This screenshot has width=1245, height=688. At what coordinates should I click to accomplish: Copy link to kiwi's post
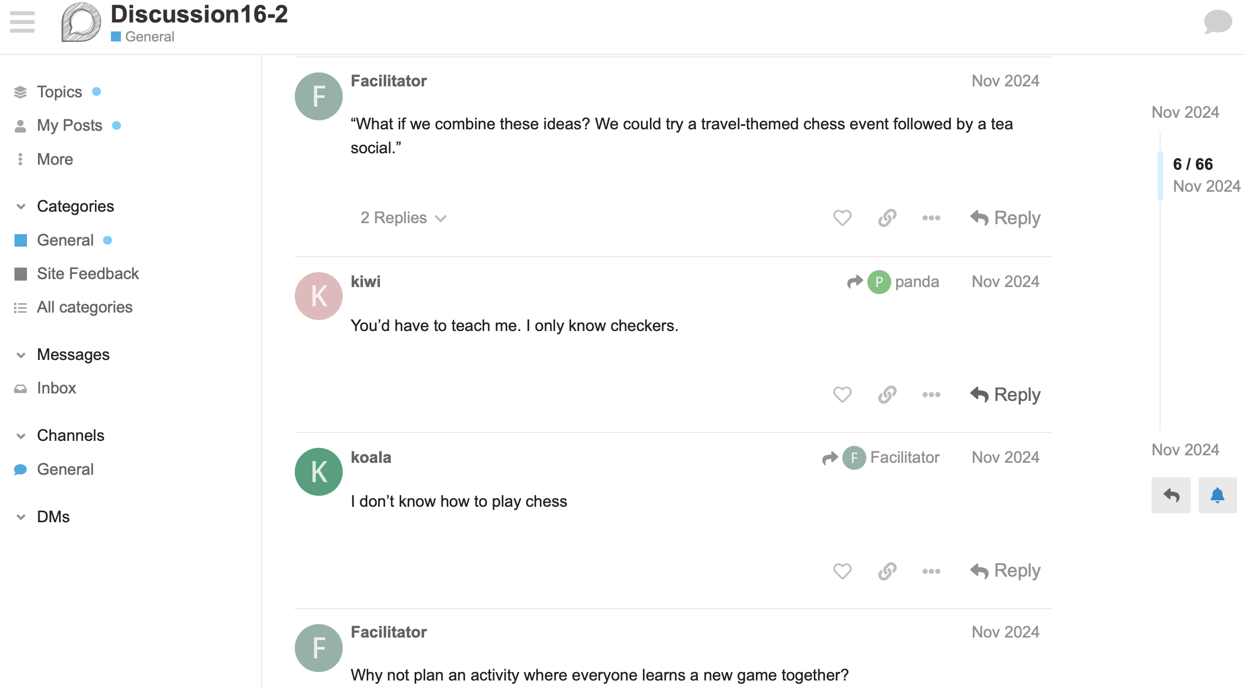click(887, 394)
